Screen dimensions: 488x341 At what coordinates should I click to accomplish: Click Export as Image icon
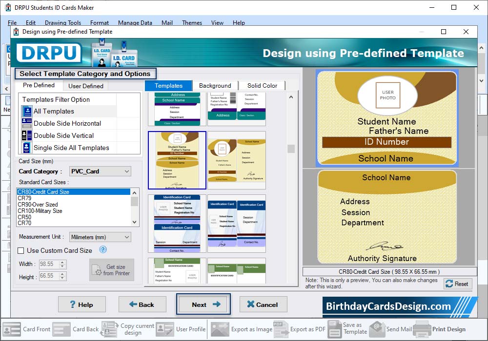click(220, 329)
